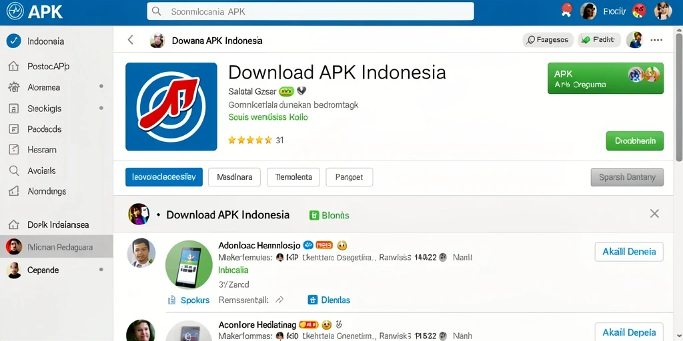The width and height of the screenshot is (683, 341).
Task: Click green APK Ark Creguma banner button
Action: (606, 79)
